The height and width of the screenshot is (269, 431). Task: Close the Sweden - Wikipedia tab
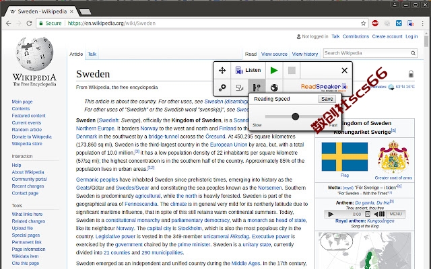pyautogui.click(x=71, y=11)
